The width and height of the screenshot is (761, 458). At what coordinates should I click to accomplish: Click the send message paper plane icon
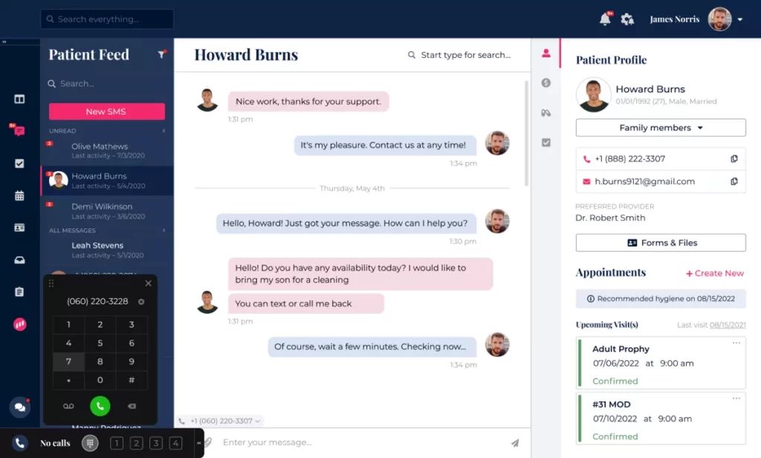pyautogui.click(x=514, y=442)
